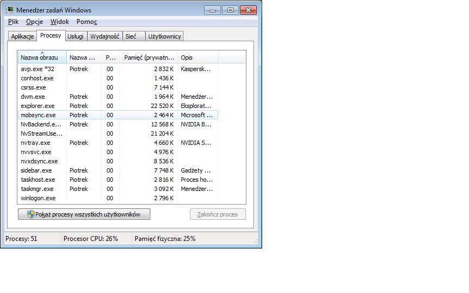Click the Kaspersk... description cell
Screen dimensions: 469x293
pyautogui.click(x=195, y=69)
